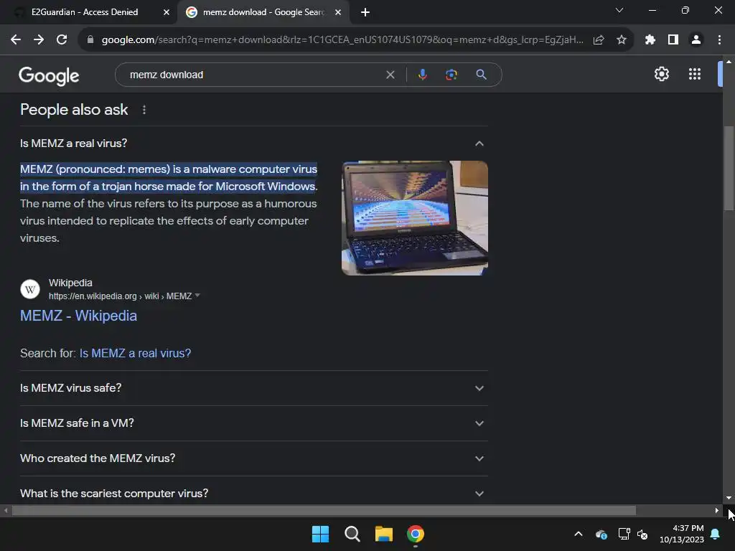735x551 pixels.
Task: Click the muted volume tray icon
Action: coord(642,534)
